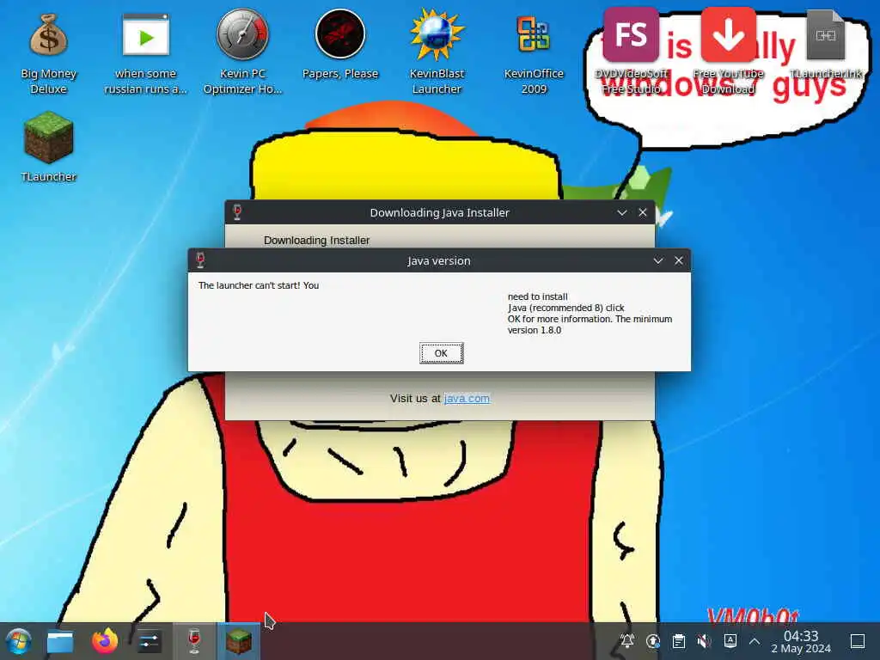Click 'version 1.8.0' text in dialog
Screen dimensions: 880x660
click(x=535, y=330)
